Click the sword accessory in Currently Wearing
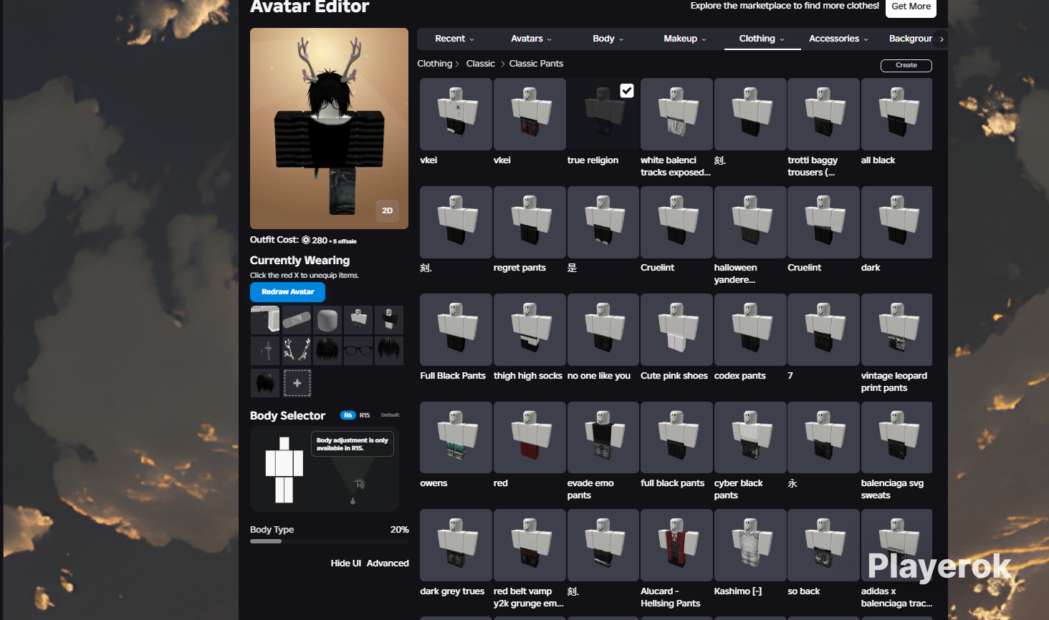The width and height of the screenshot is (1049, 620). (x=265, y=351)
